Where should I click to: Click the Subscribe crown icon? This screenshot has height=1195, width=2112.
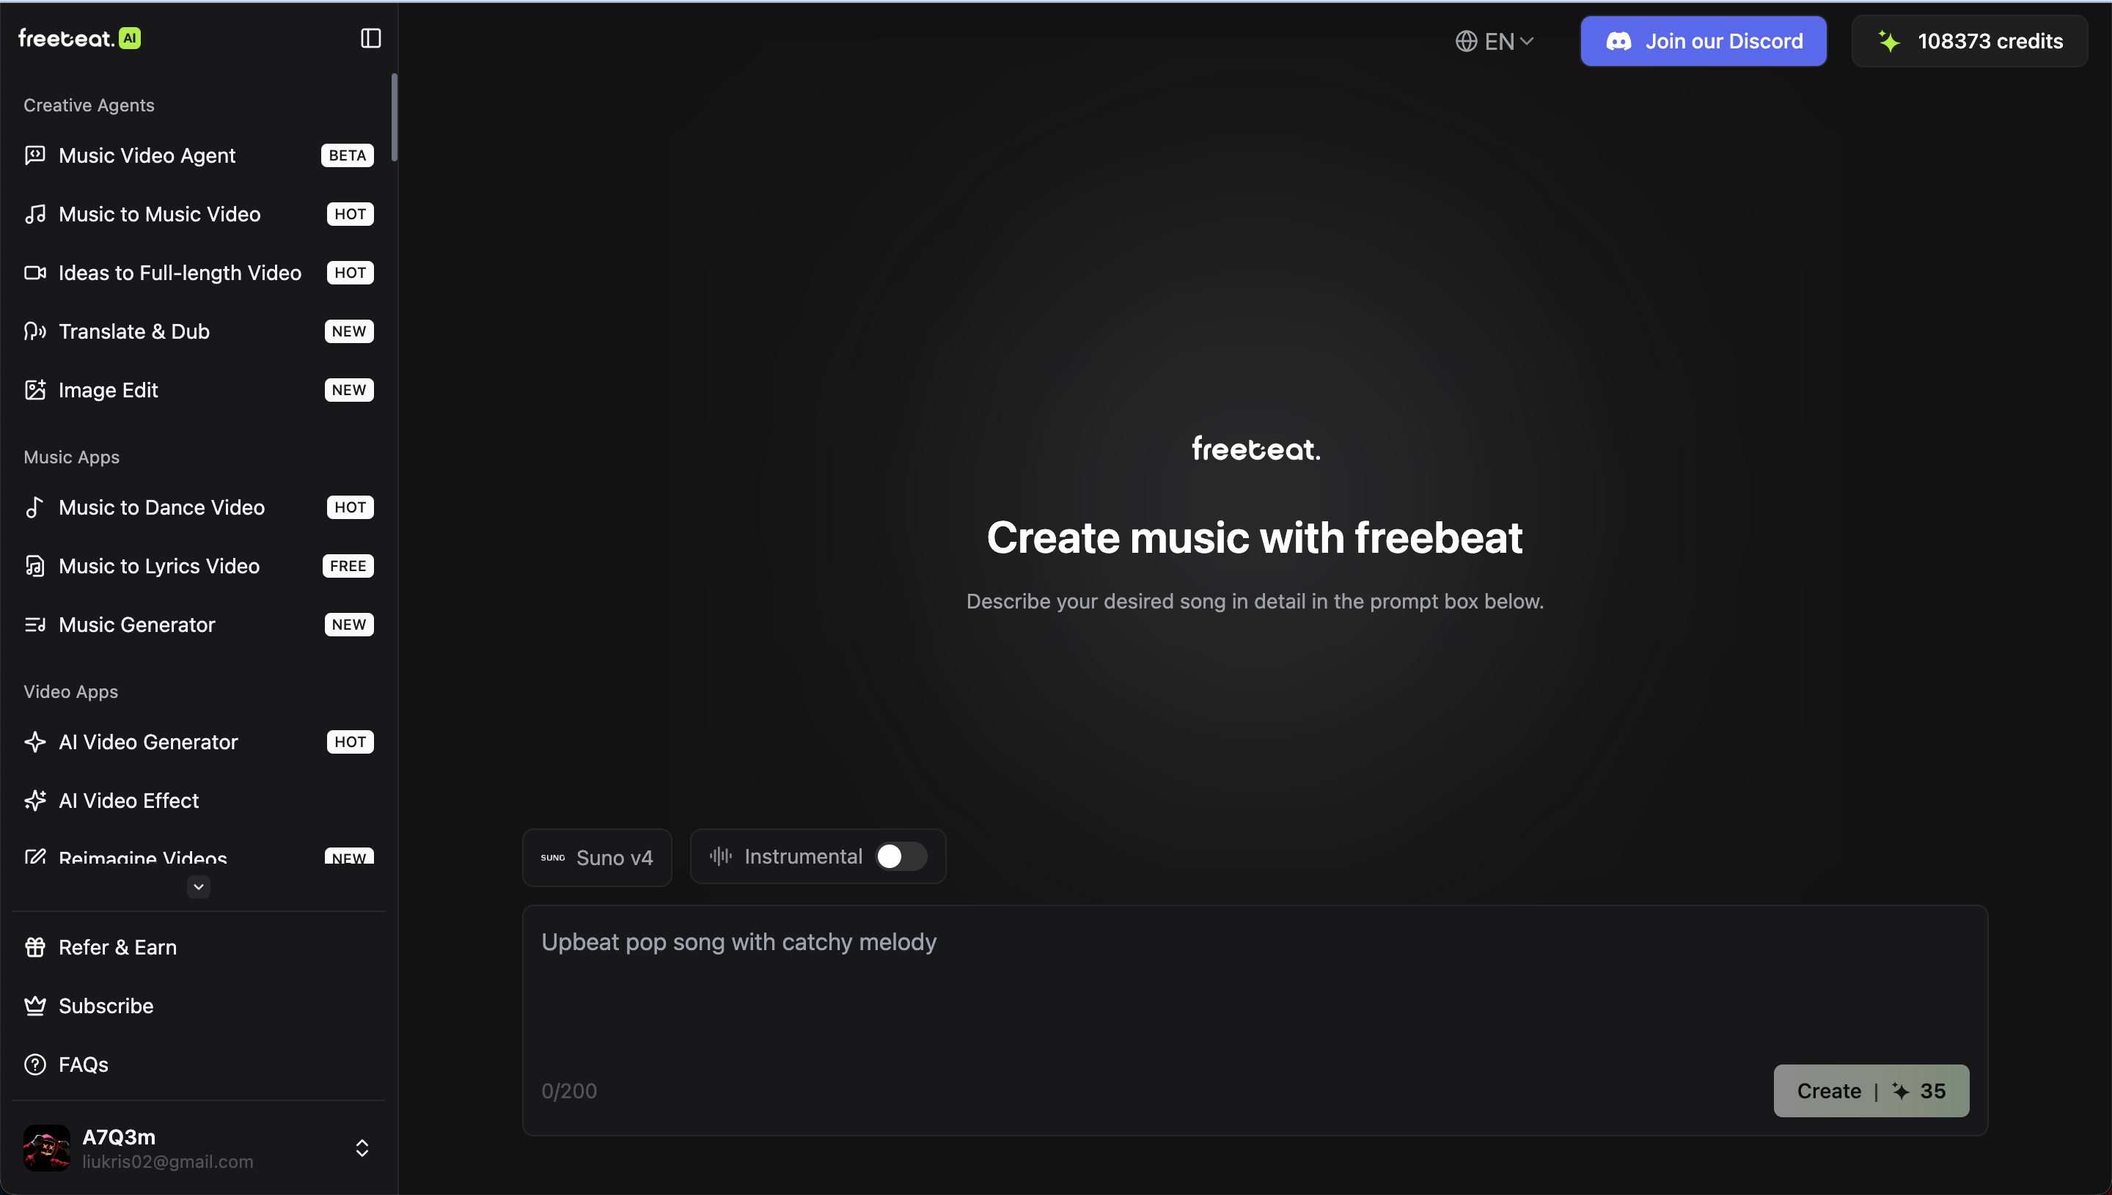[34, 1007]
